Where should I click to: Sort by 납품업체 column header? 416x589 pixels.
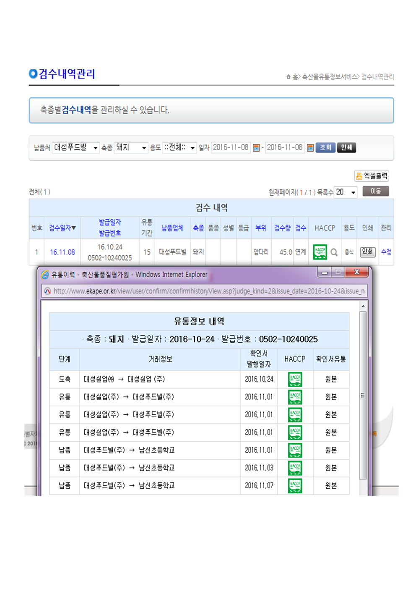(172, 228)
